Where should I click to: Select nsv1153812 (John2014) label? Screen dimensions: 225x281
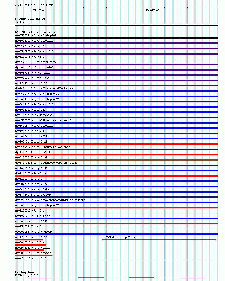pos(31,210)
